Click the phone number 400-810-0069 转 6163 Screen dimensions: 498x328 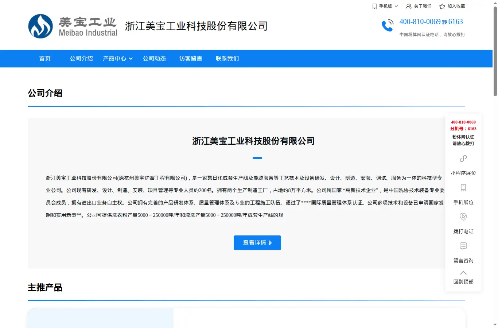431,22
